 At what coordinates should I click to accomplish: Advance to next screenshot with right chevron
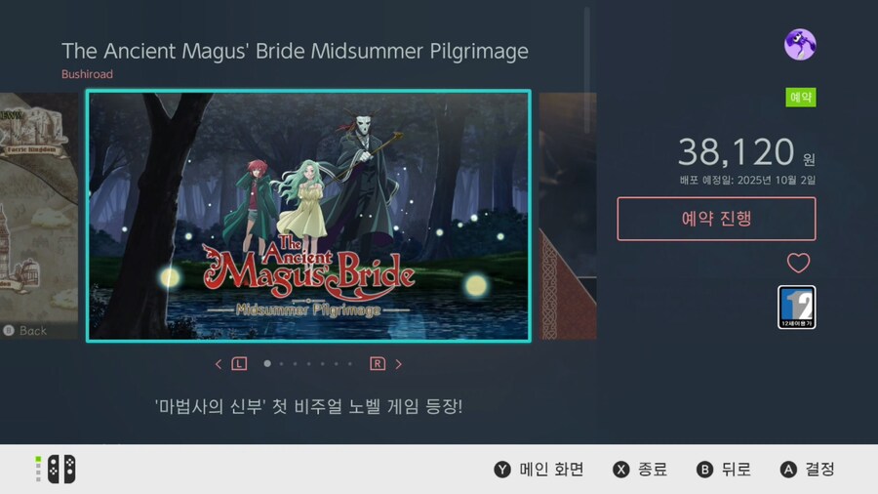399,364
